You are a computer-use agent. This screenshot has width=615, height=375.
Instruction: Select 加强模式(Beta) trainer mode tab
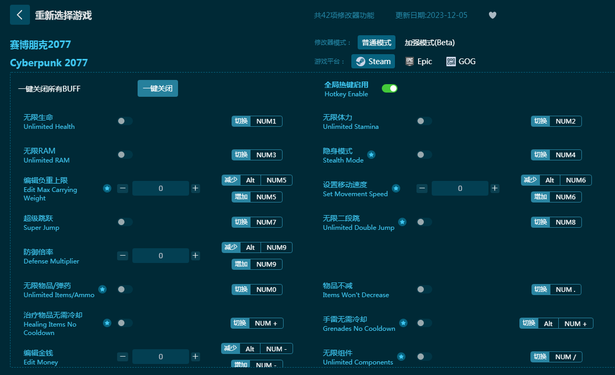coord(430,43)
